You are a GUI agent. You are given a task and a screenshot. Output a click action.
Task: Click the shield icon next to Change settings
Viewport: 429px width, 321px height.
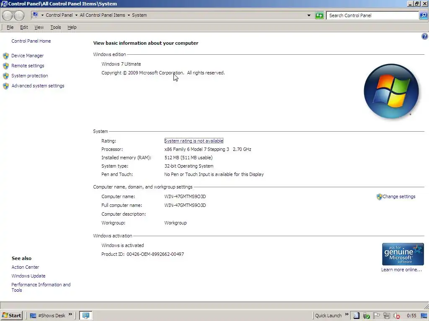379,197
